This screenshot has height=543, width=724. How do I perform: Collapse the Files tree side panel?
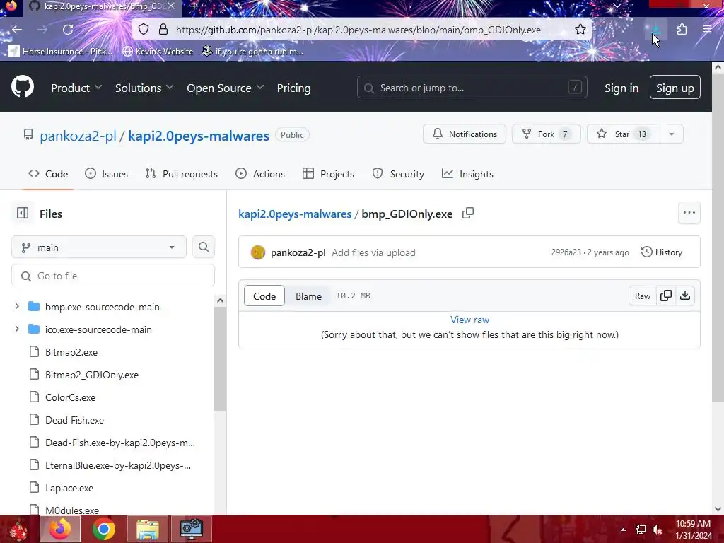23,213
